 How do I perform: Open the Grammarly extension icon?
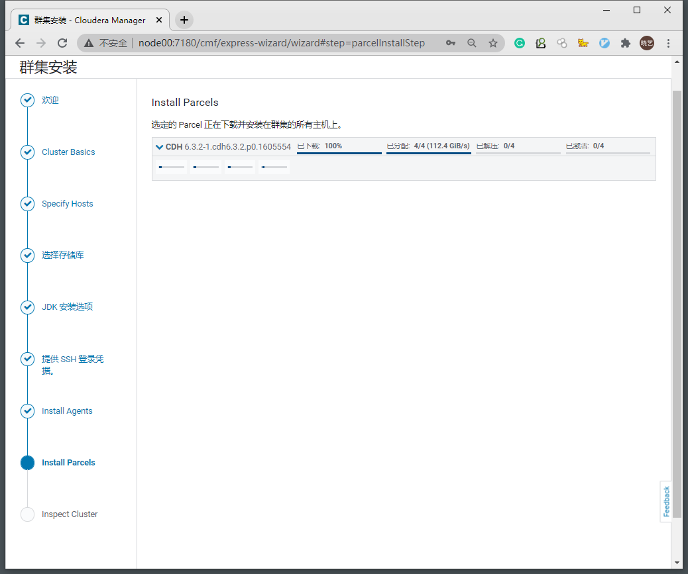(520, 43)
